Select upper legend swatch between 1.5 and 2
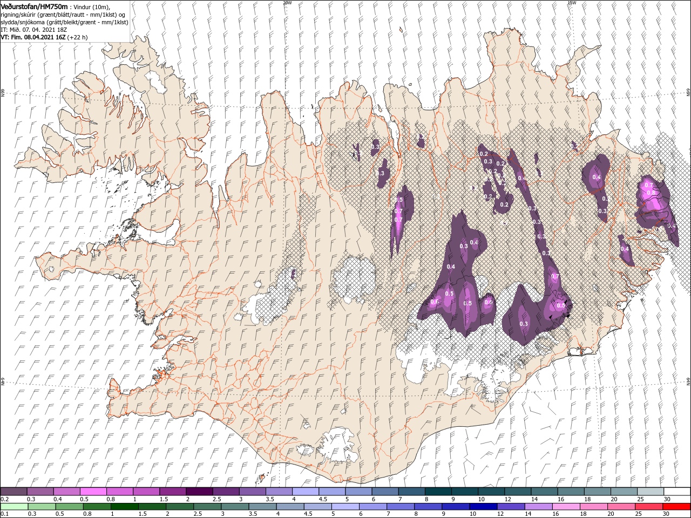 click(x=173, y=492)
